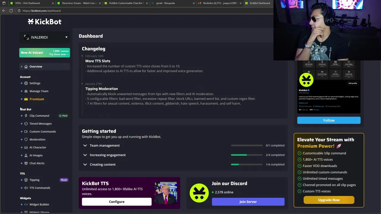
Task: Click the Tipping icon in sidebar
Action: click(x=26, y=180)
